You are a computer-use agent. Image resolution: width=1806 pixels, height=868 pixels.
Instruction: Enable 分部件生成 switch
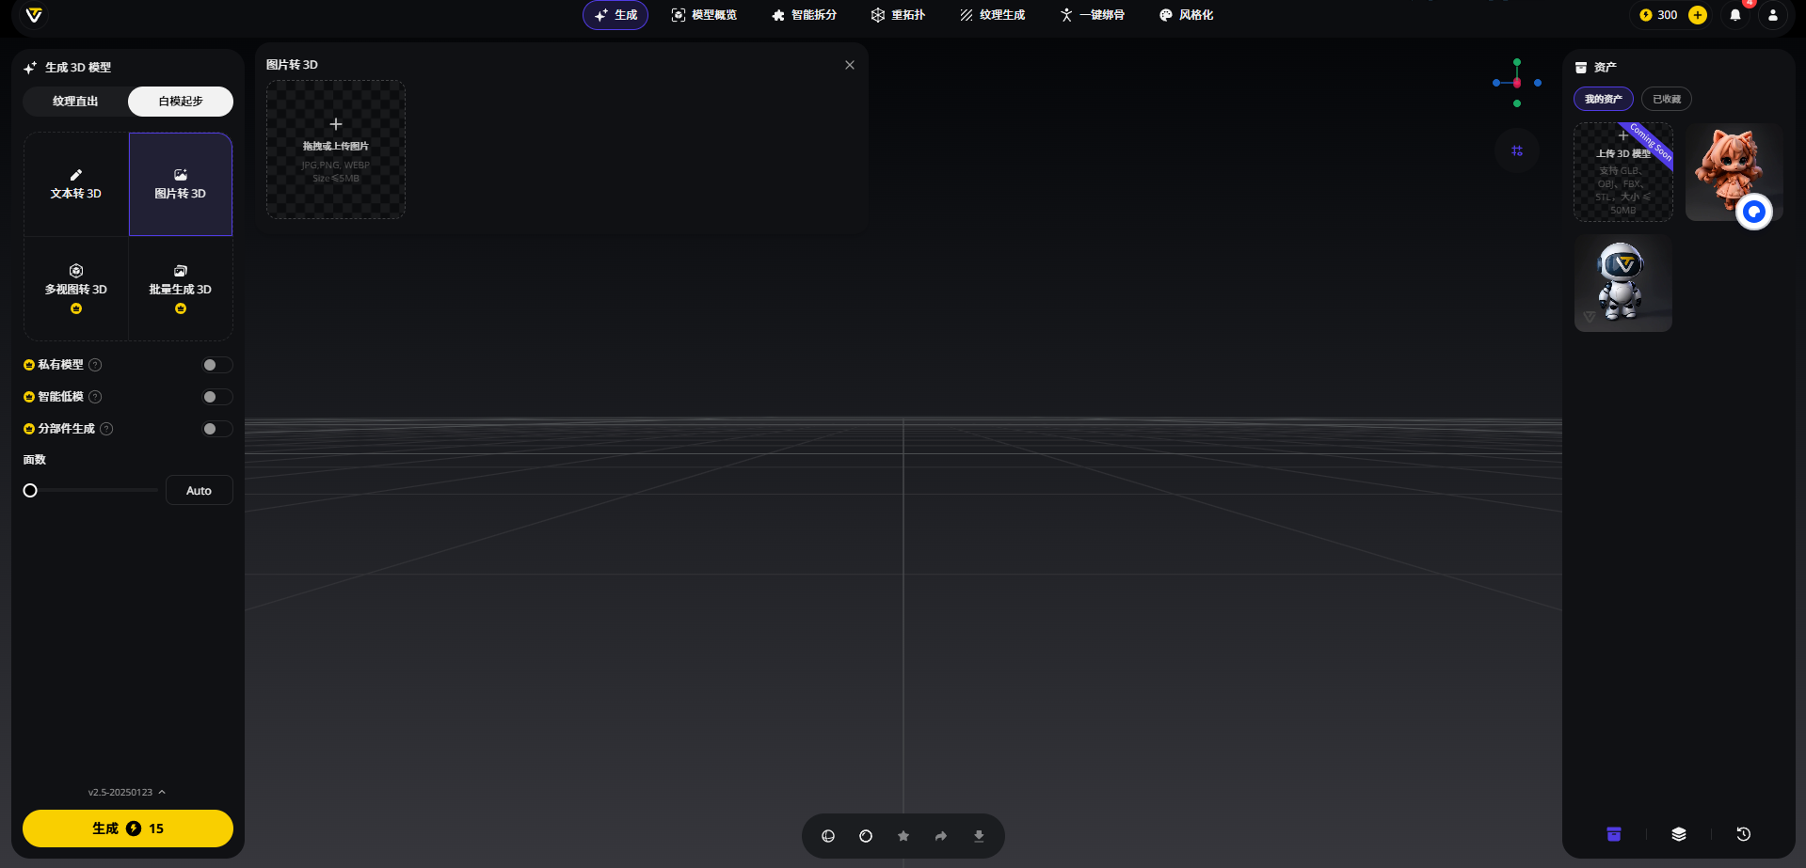click(x=216, y=429)
